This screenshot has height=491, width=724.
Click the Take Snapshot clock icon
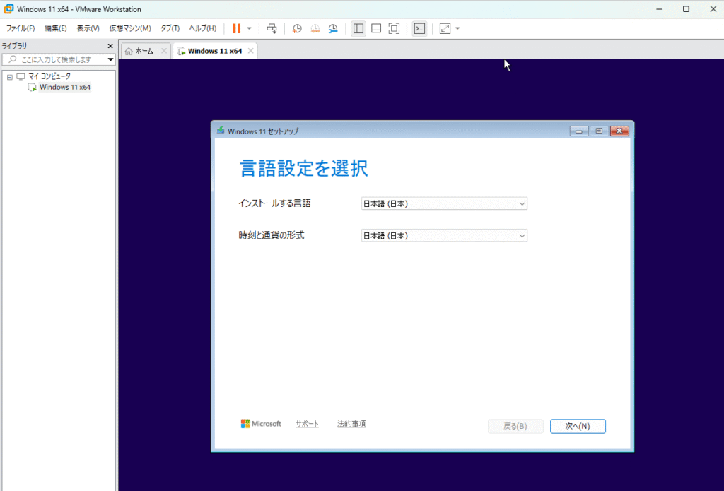tap(297, 28)
